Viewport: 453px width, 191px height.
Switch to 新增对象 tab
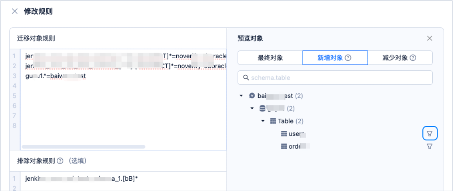pos(335,58)
